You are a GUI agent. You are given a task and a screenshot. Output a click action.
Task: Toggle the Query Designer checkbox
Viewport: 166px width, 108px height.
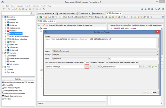[89, 17]
